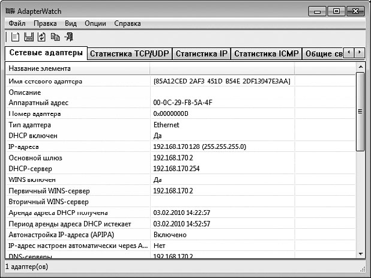Click the Название элемента column header

coord(77,68)
